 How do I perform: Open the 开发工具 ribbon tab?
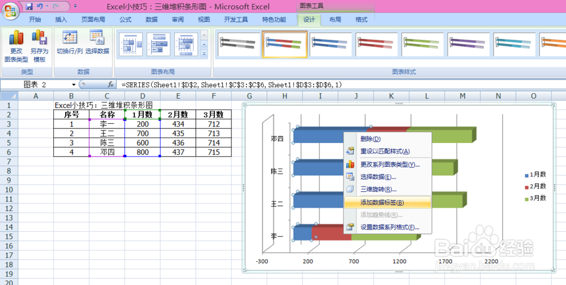[235, 19]
